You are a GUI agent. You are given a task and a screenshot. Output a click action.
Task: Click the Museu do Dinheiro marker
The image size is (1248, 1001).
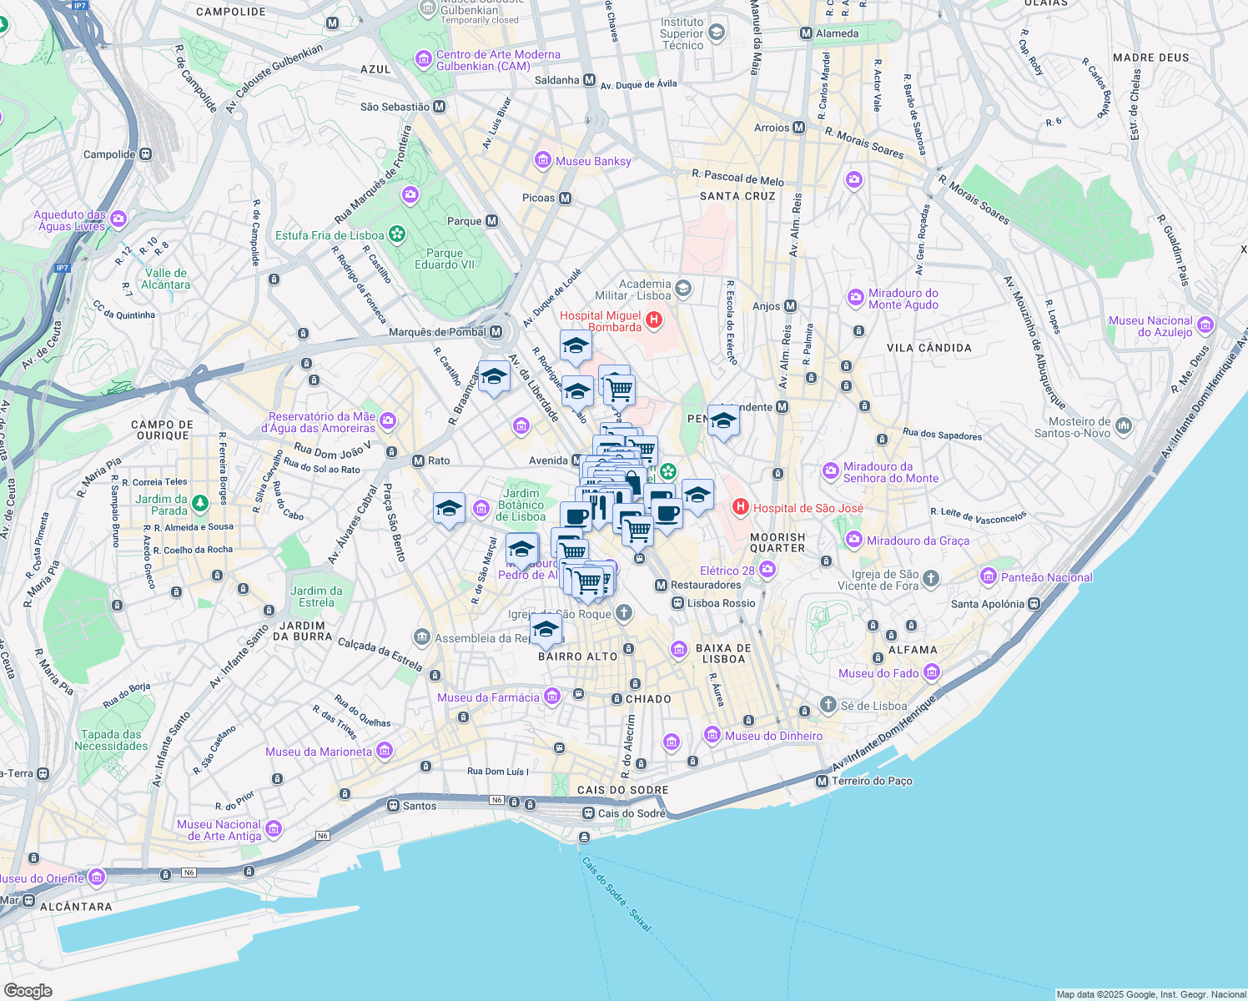coord(711,735)
